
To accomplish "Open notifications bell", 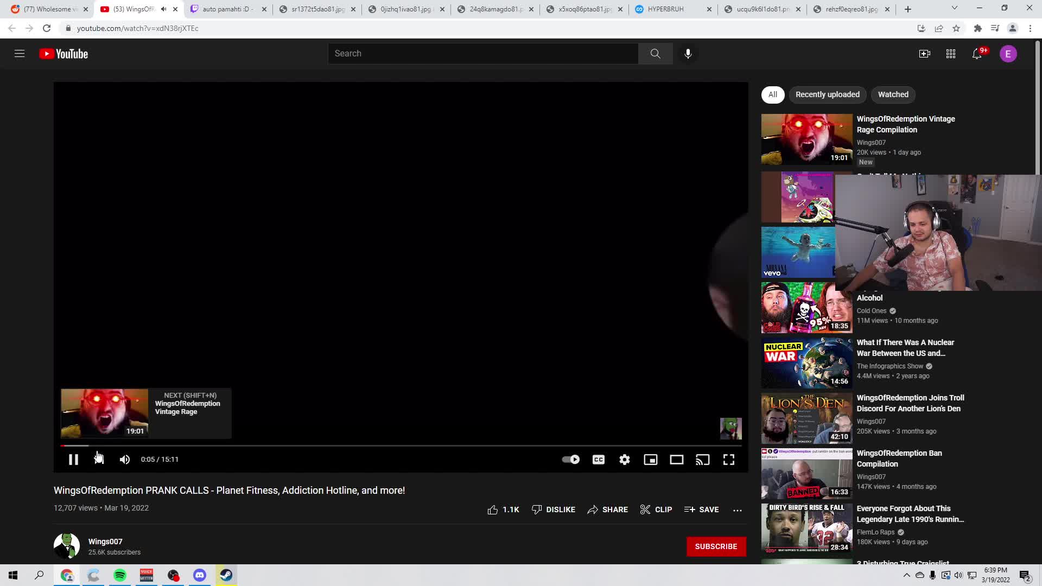I will 977,54.
